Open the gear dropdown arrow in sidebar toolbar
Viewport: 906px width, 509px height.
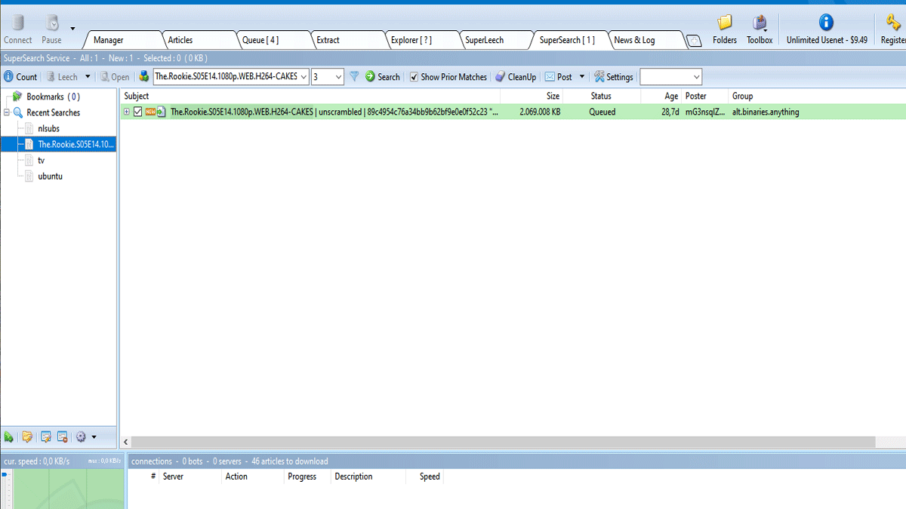94,437
